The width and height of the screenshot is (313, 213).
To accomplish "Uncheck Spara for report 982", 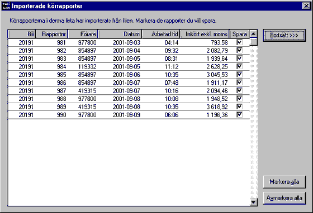I will [x=239, y=50].
